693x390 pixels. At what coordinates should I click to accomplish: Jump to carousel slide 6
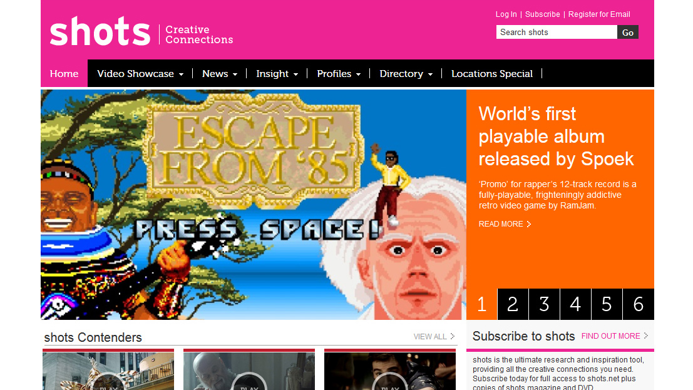(638, 304)
